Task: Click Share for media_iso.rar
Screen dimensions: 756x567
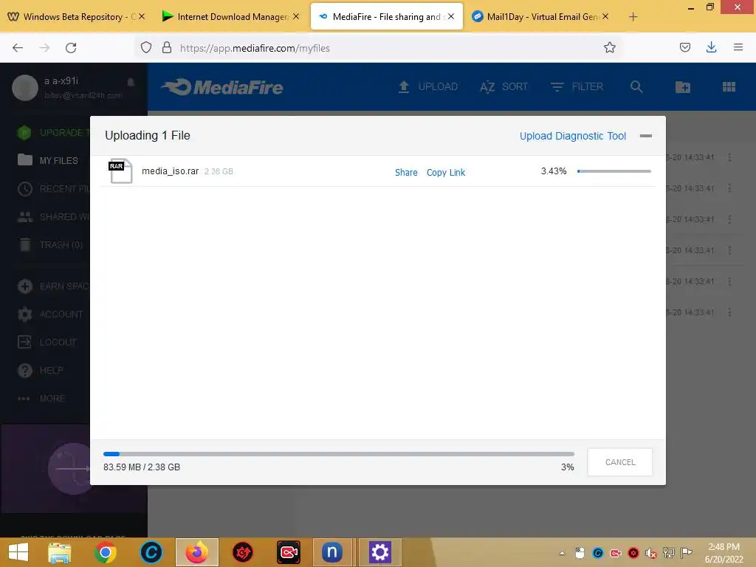Action: point(406,173)
